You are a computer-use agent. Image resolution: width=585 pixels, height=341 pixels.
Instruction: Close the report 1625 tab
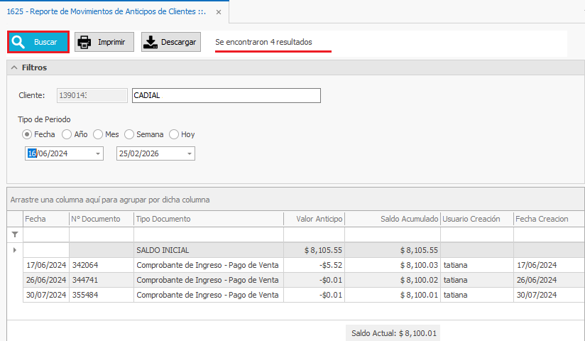[219, 12]
